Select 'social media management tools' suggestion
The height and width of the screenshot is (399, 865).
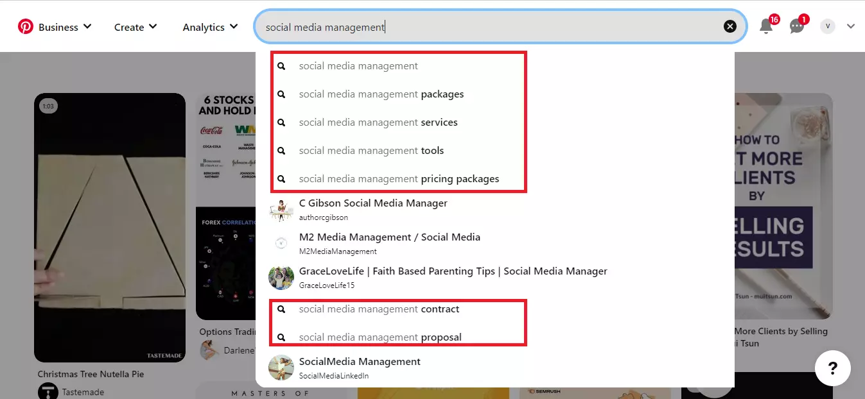pos(371,151)
